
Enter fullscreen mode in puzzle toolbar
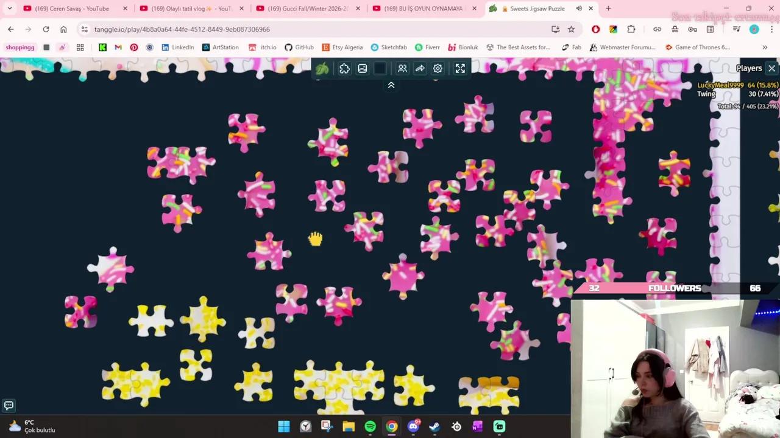[460, 69]
